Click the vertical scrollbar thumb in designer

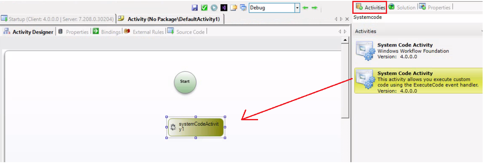click(345, 81)
